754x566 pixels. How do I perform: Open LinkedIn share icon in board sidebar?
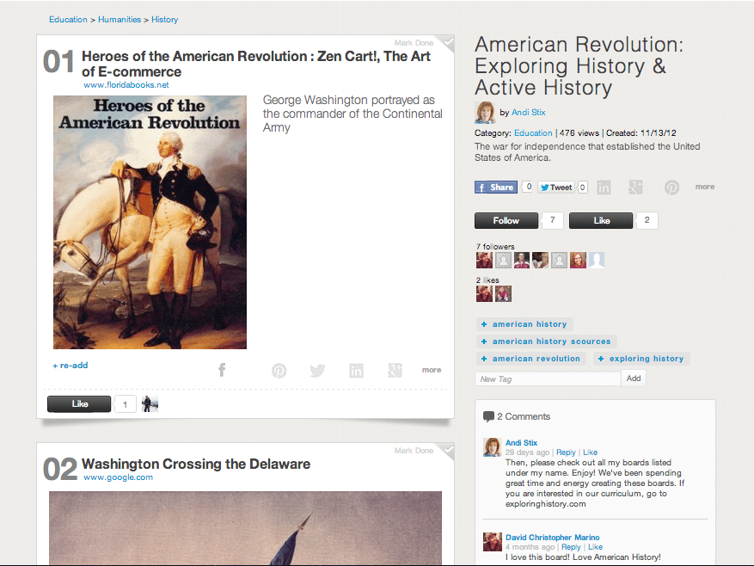604,188
